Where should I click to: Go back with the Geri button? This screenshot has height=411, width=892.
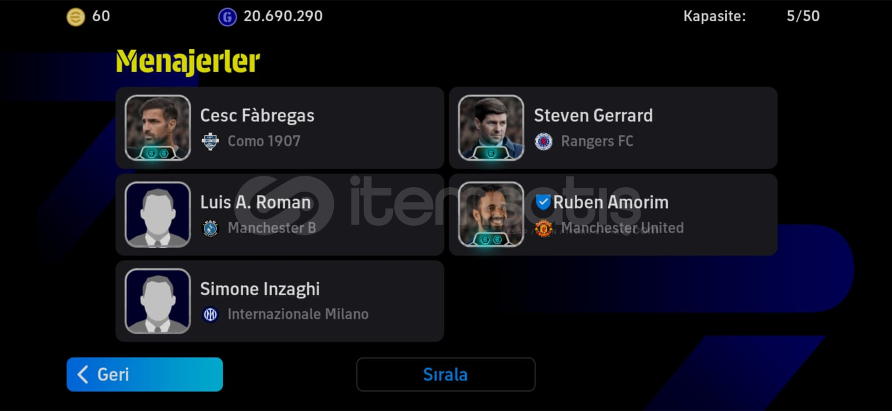click(144, 374)
